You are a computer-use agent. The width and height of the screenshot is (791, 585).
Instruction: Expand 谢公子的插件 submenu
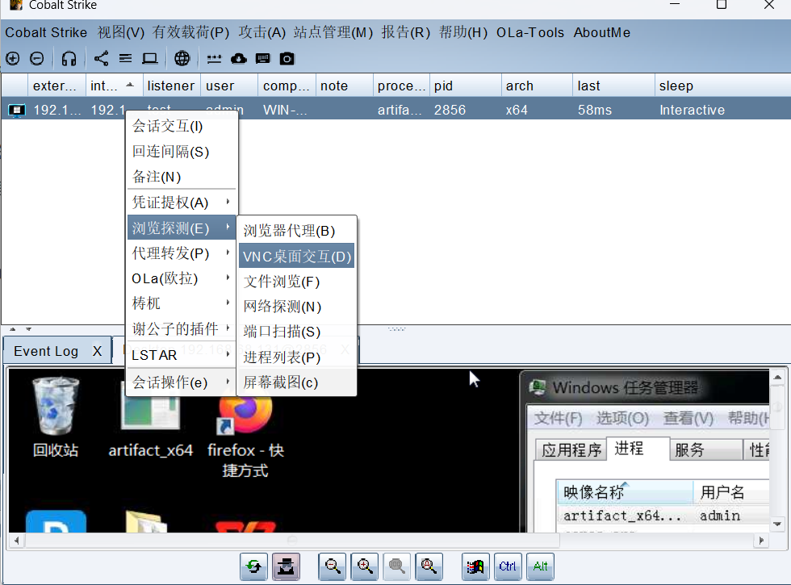(x=182, y=329)
